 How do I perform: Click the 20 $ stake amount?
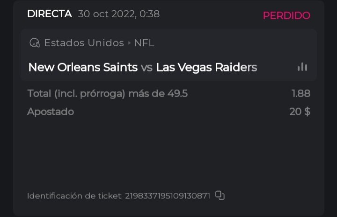tap(300, 112)
